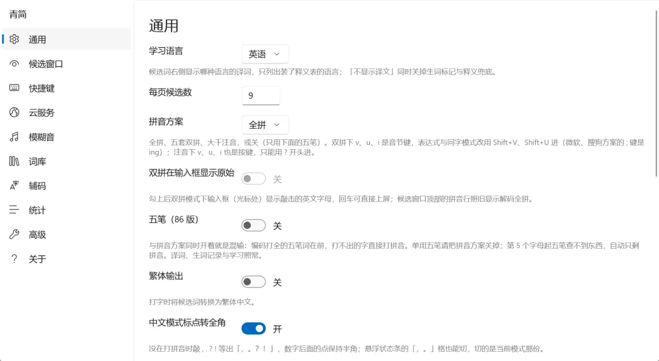Click the 拼音方案 label
This screenshot has width=659, height=361.
[166, 122]
